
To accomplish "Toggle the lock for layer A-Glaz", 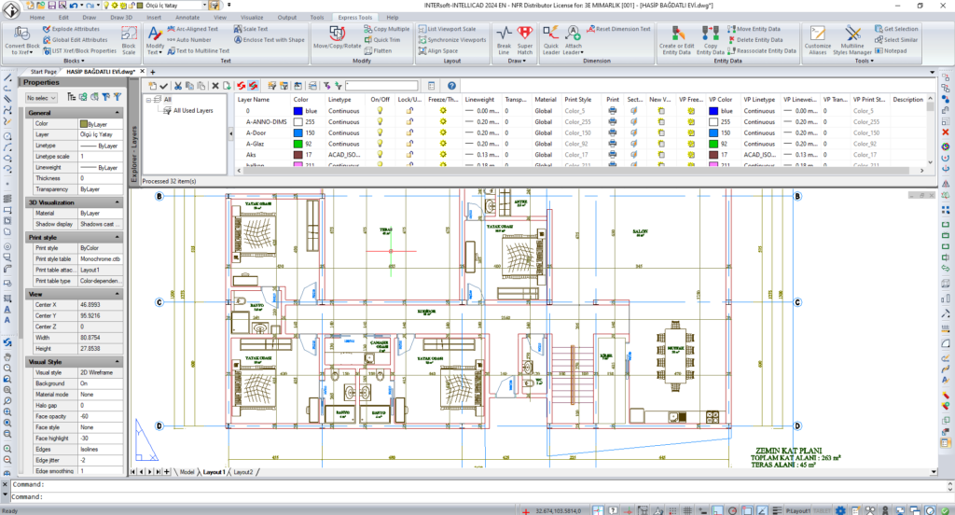I will 409,145.
